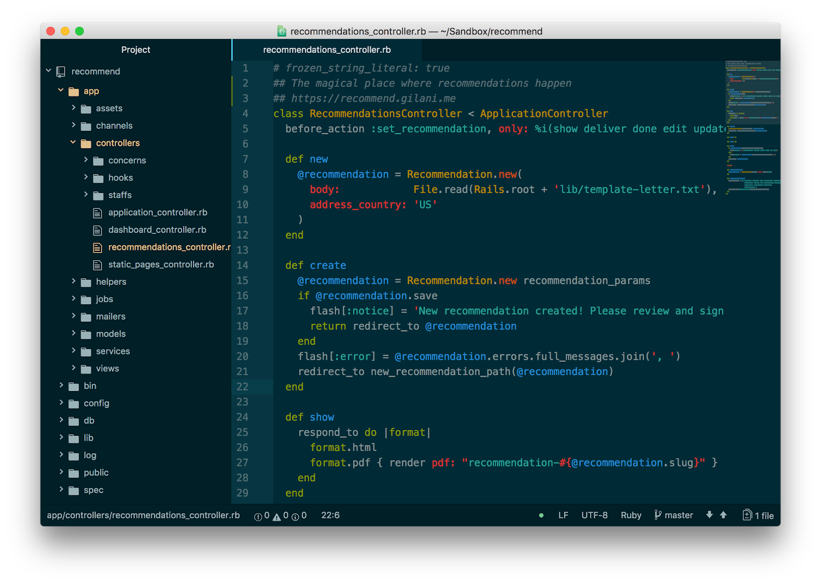This screenshot has width=821, height=584.
Task: Expand the models folder chevron
Action: 73,333
